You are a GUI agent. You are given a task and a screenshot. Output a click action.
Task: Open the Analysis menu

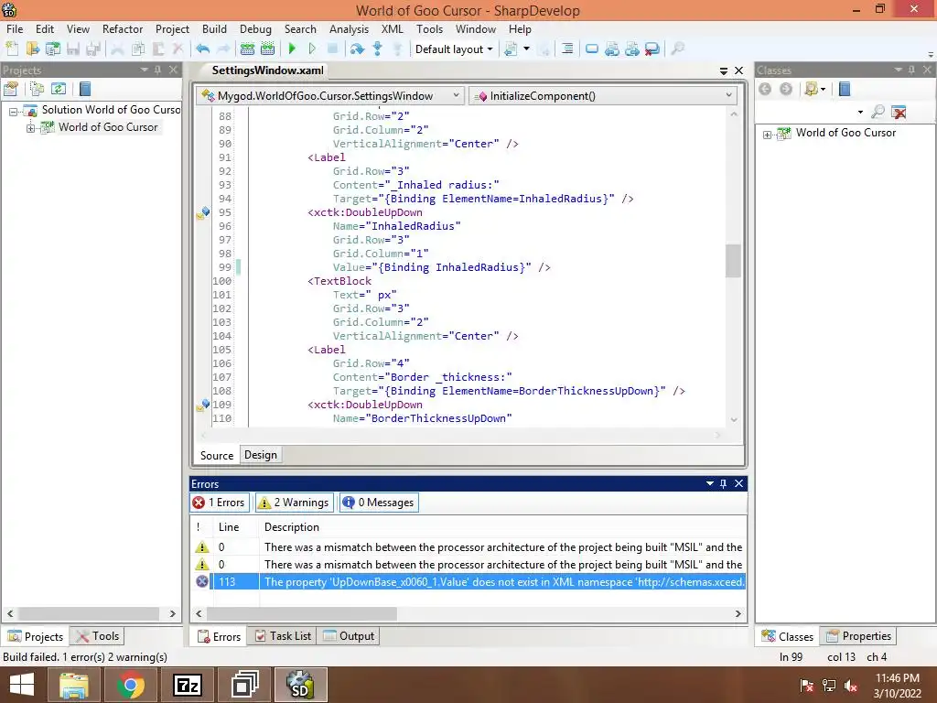coord(349,28)
